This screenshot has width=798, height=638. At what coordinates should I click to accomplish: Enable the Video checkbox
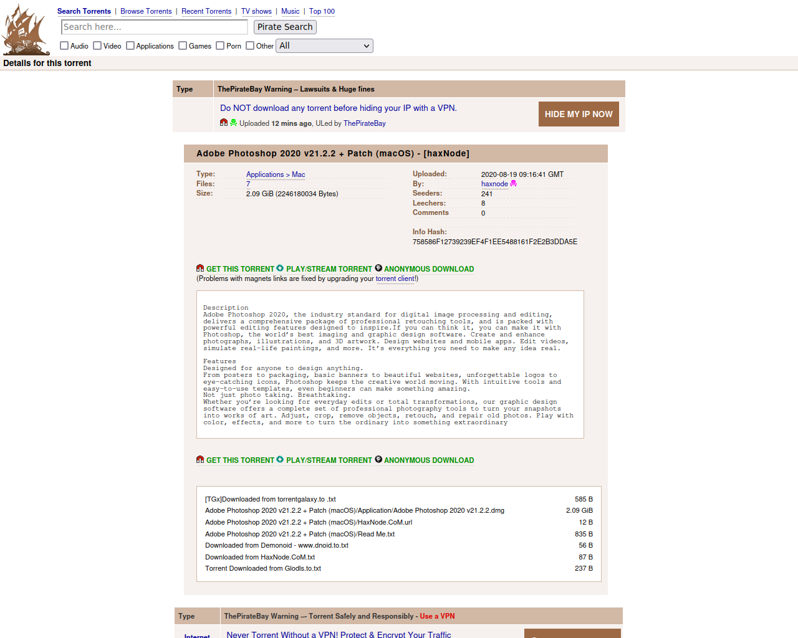(x=97, y=45)
